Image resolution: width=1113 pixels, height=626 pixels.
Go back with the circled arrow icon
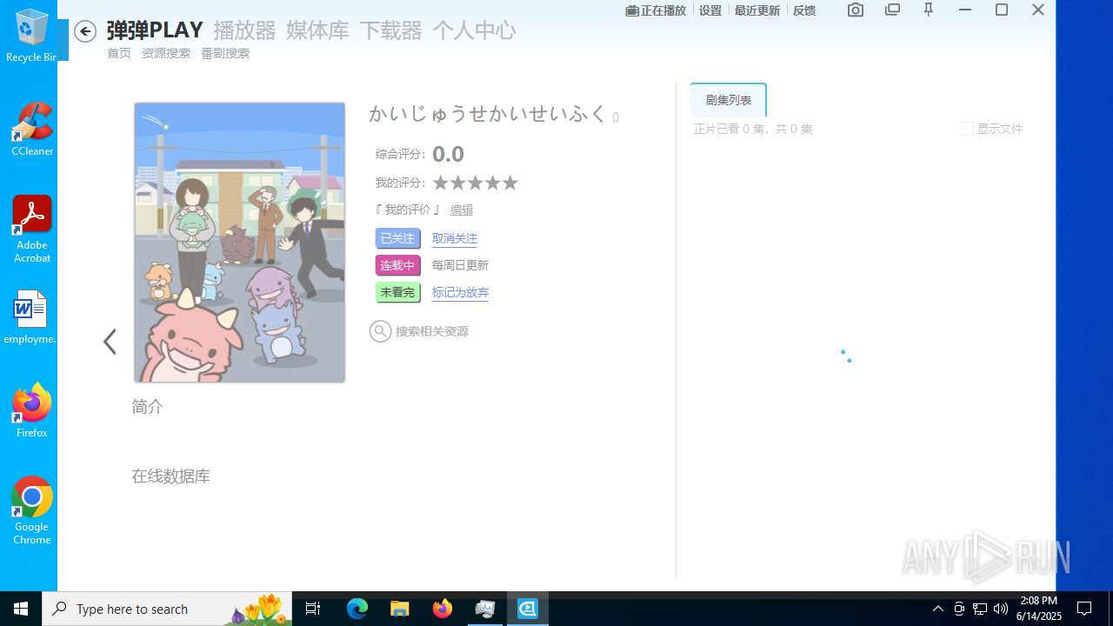84,31
